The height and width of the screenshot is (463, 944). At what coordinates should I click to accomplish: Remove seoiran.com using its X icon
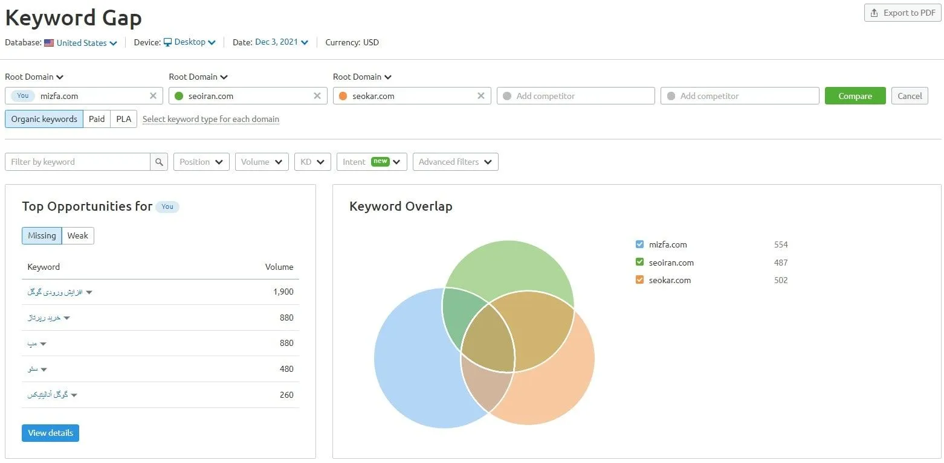(317, 96)
